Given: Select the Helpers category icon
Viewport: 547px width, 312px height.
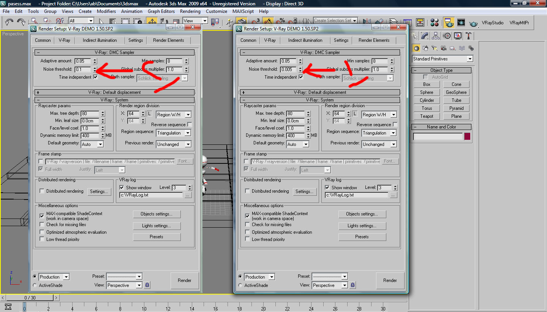Looking at the screenshot, I should 453,48.
